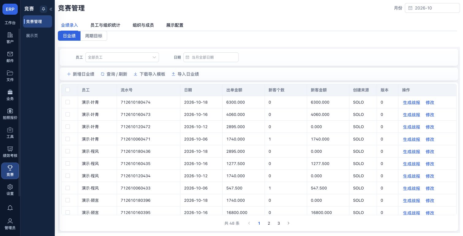The width and height of the screenshot is (463, 236).
Task: Open the 设置 gear settings
Action: [10, 189]
